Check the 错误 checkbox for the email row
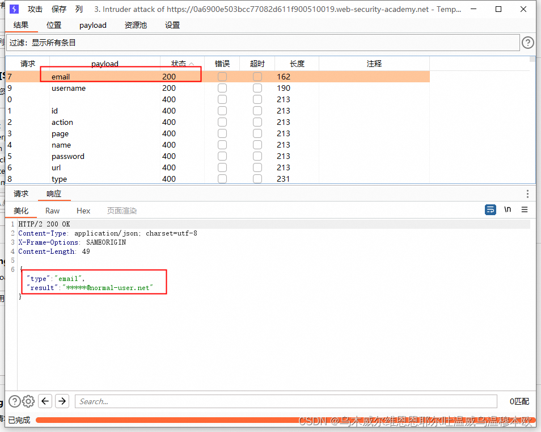The height and width of the screenshot is (432, 541). coord(222,77)
